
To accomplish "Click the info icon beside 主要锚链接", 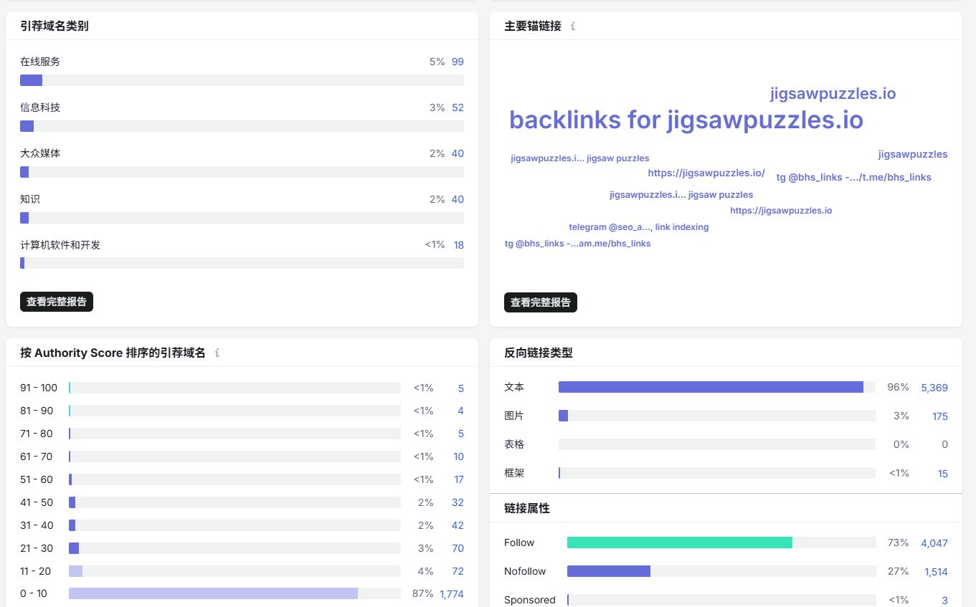I will [573, 27].
